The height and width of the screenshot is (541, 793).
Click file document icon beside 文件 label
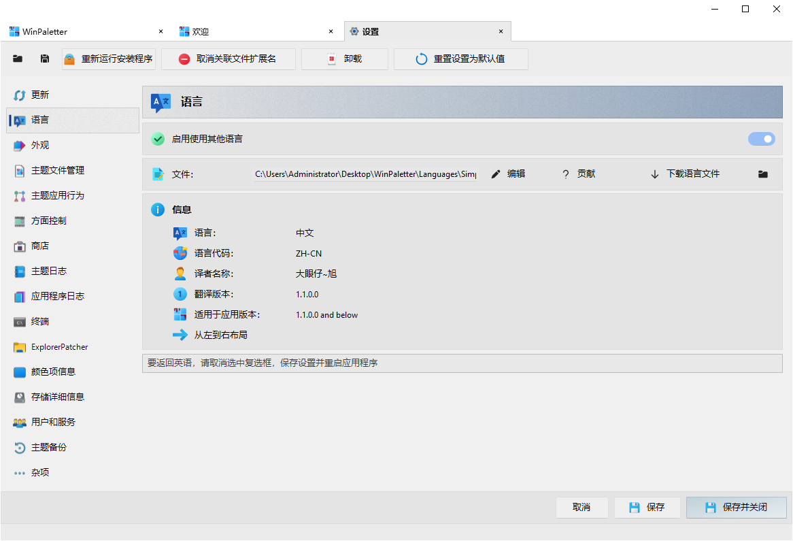coord(158,174)
